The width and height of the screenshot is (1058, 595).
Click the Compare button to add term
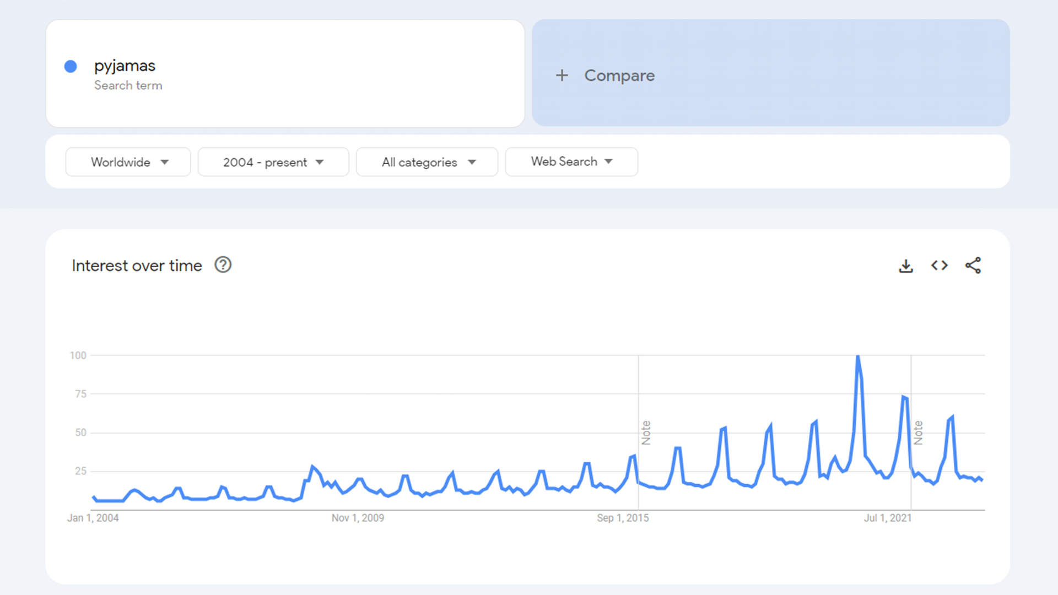pyautogui.click(x=619, y=75)
